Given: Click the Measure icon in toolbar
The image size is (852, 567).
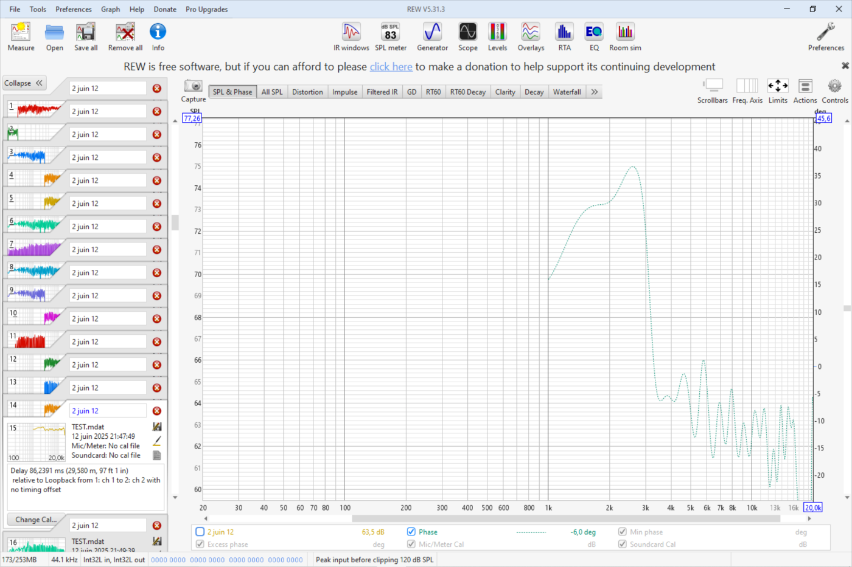Looking at the screenshot, I should 21,36.
